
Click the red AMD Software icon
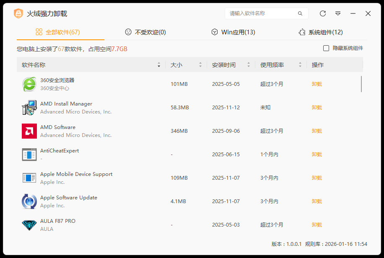coord(29,131)
